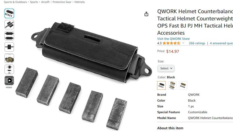Open Protective Gear breadcrumb link
Image resolution: width=233 pixels, height=132 pixels.
[62, 2]
